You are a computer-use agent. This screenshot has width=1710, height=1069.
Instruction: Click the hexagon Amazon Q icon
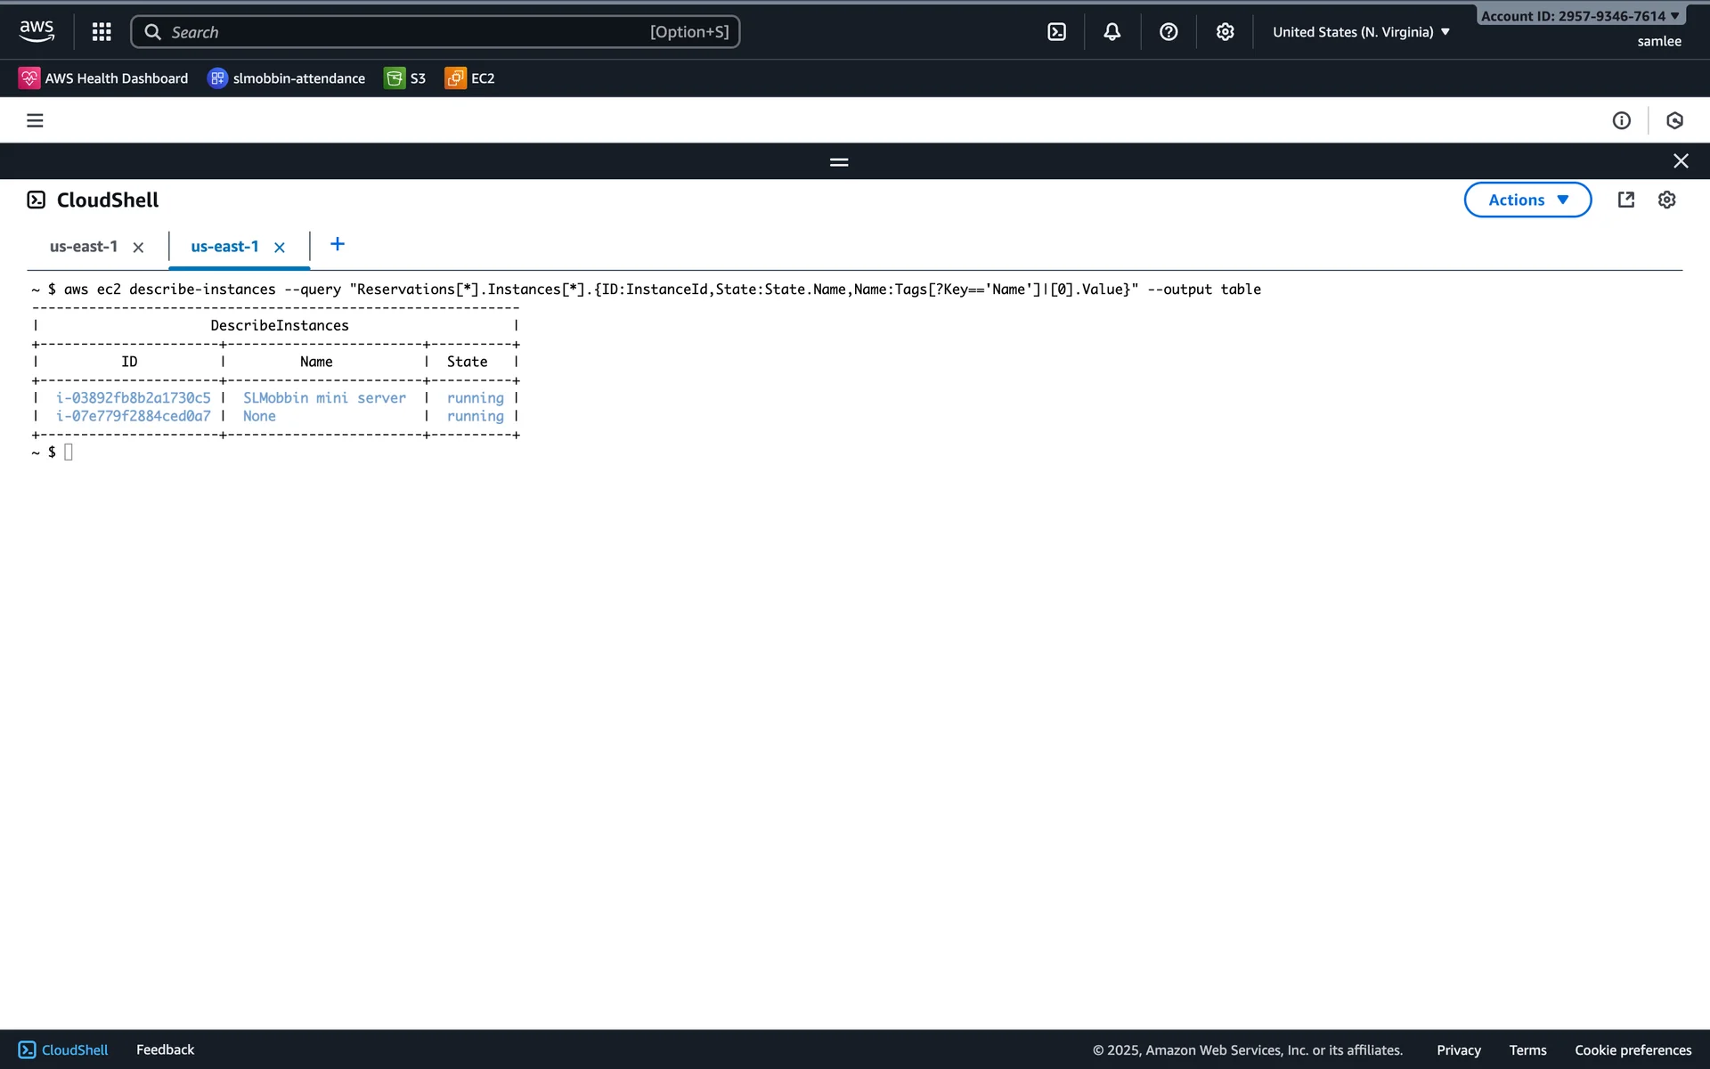point(1674,120)
